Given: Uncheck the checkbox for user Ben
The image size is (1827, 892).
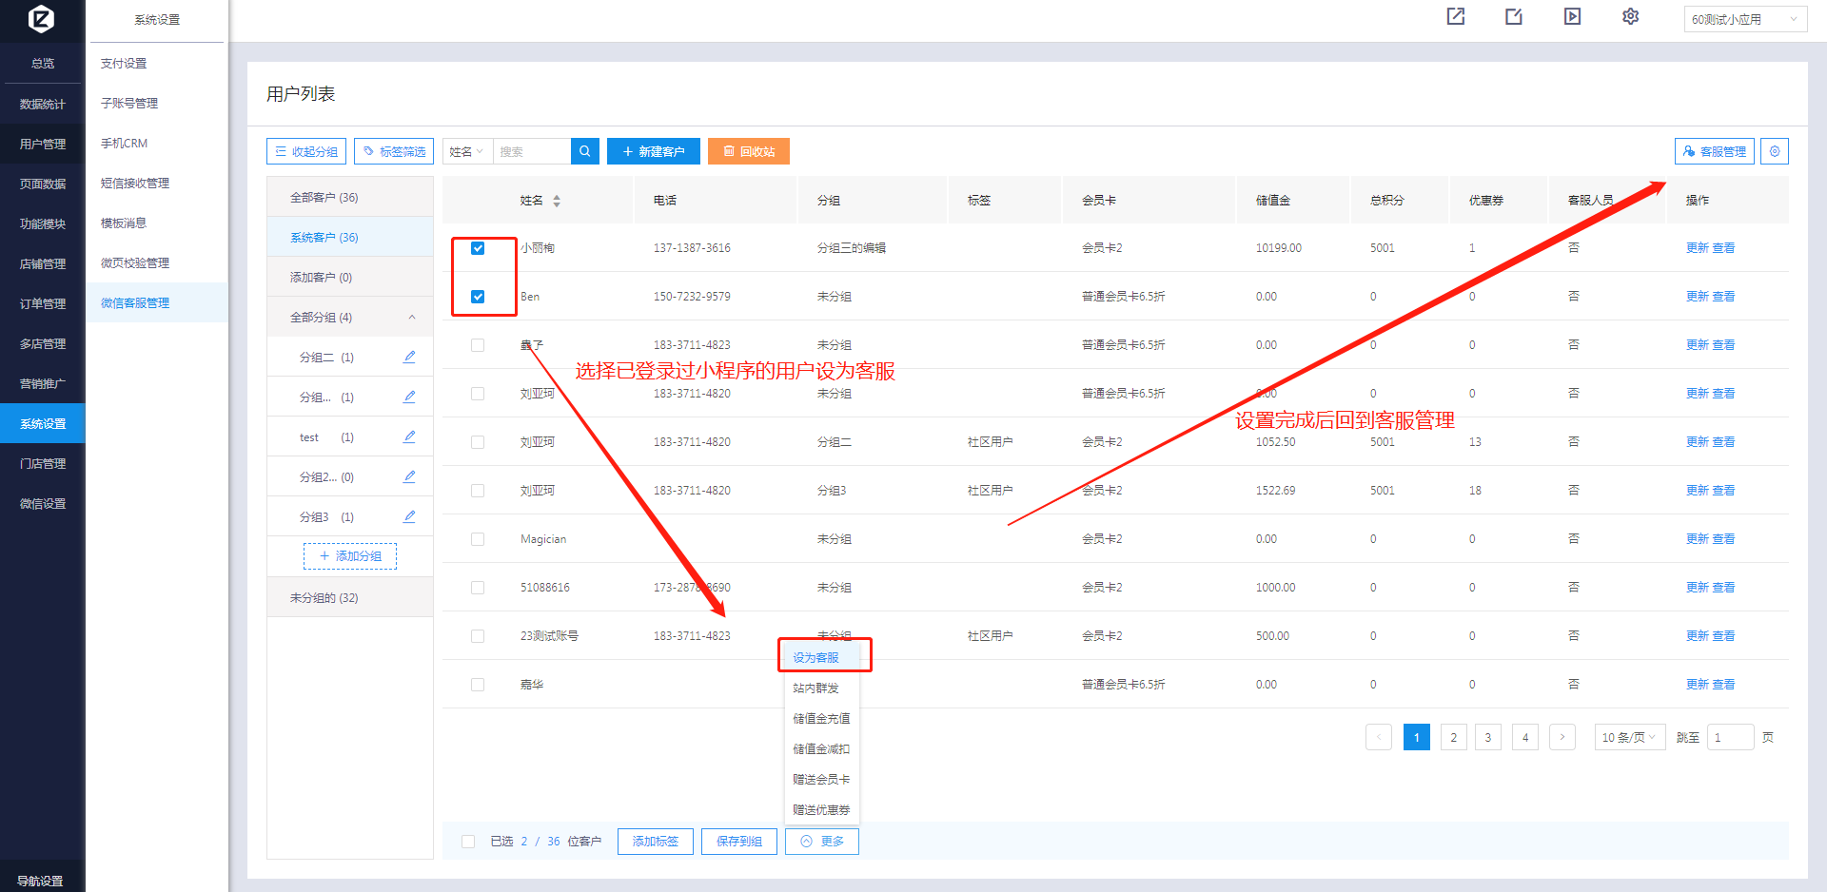Looking at the screenshot, I should pyautogui.click(x=478, y=297).
